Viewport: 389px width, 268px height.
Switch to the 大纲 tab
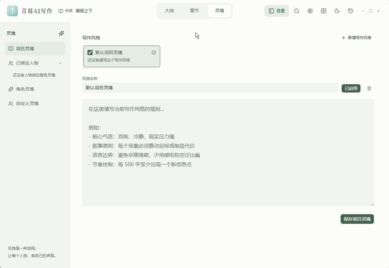pyautogui.click(x=170, y=11)
